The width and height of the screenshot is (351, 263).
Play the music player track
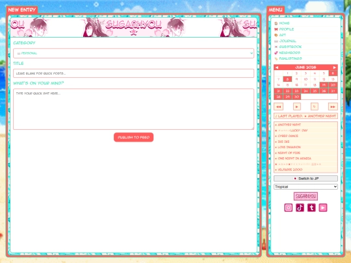pos(297,106)
